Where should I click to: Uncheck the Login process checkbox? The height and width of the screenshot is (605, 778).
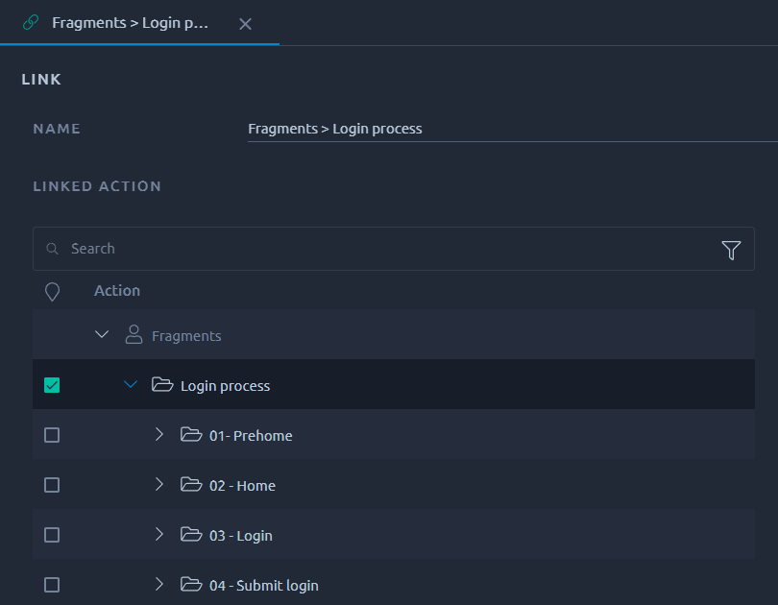pyautogui.click(x=52, y=385)
